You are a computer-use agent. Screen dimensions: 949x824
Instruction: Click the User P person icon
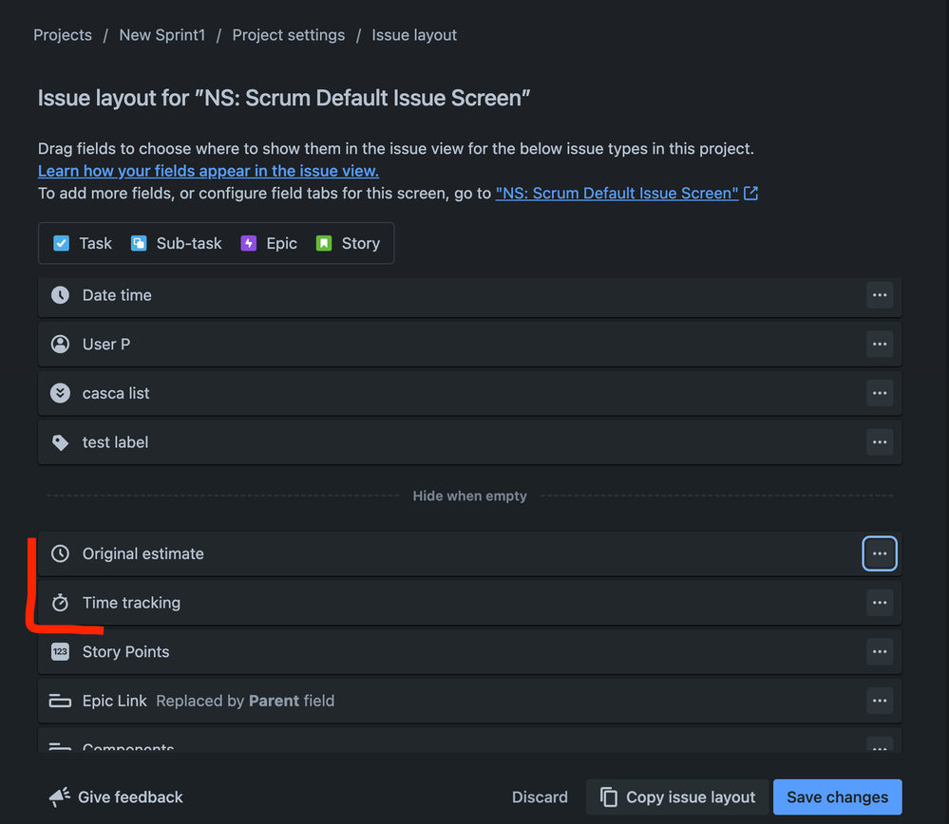point(60,345)
